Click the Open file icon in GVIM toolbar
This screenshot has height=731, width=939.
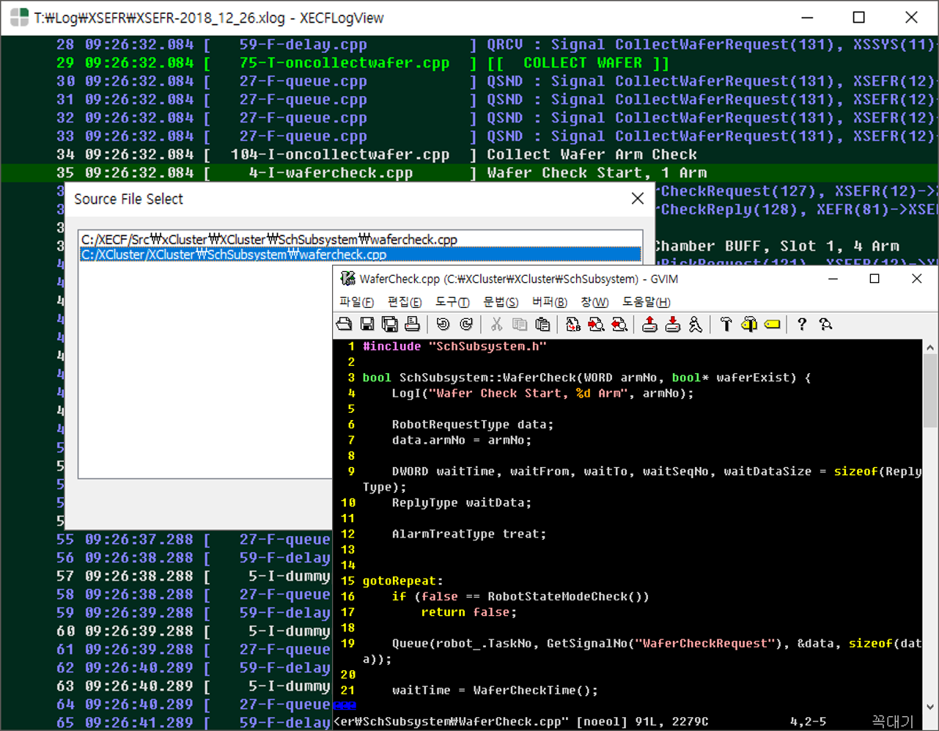tap(344, 324)
